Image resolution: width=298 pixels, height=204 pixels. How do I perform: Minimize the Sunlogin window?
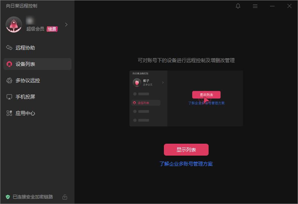tap(272, 6)
